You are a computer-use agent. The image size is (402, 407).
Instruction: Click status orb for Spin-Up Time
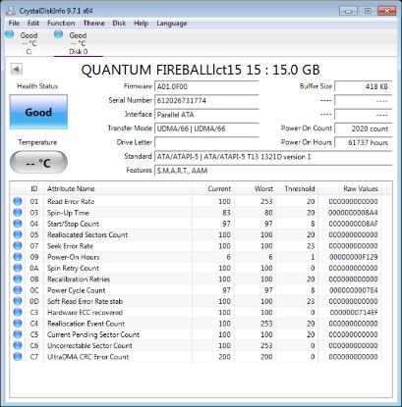18,212
